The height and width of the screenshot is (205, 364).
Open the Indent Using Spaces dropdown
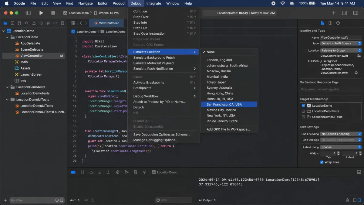[341, 147]
